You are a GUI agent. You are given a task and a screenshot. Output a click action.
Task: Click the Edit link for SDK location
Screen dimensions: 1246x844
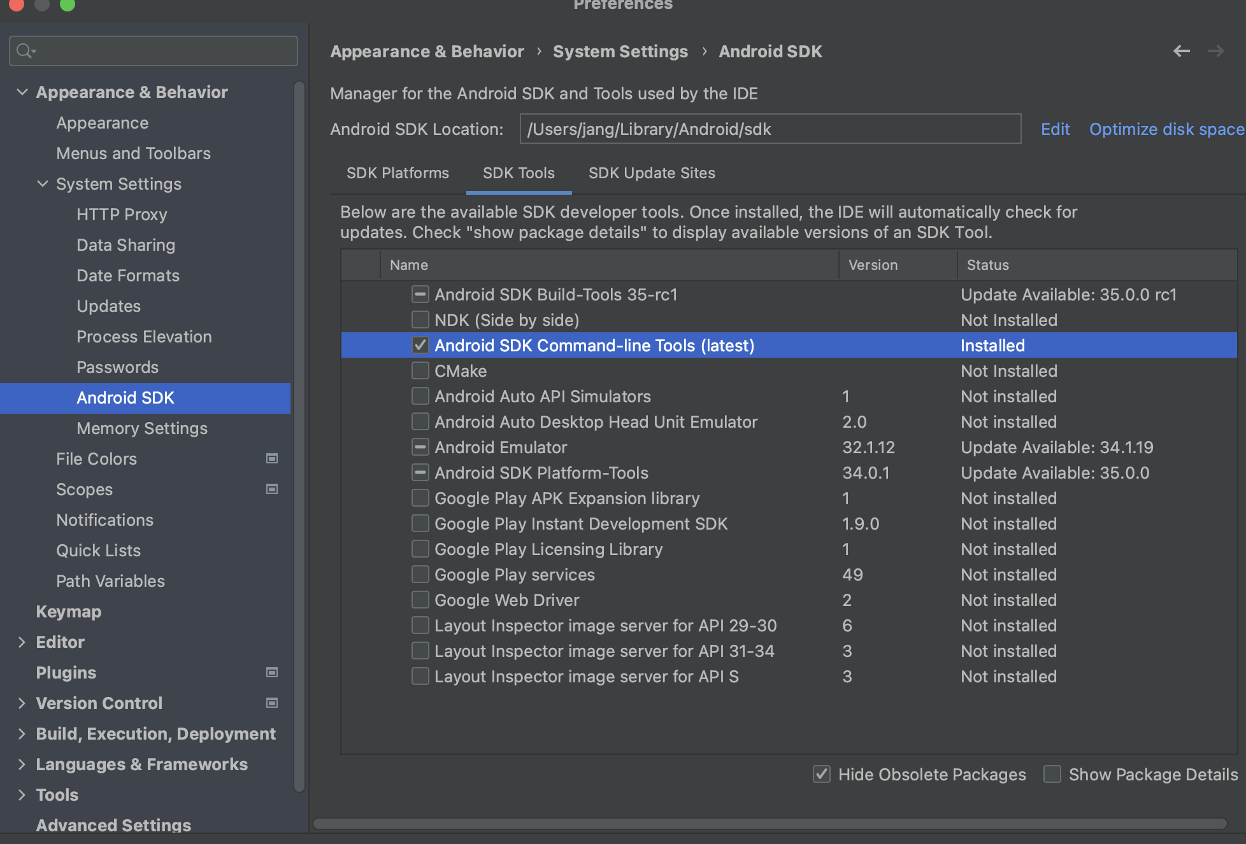1055,129
